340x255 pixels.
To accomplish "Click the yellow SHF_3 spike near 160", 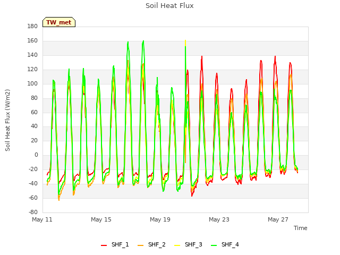I will (185, 42).
